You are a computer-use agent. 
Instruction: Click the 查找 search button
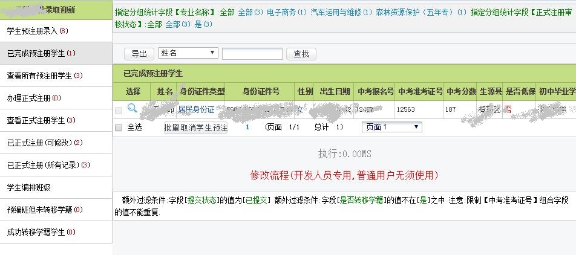tap(301, 54)
